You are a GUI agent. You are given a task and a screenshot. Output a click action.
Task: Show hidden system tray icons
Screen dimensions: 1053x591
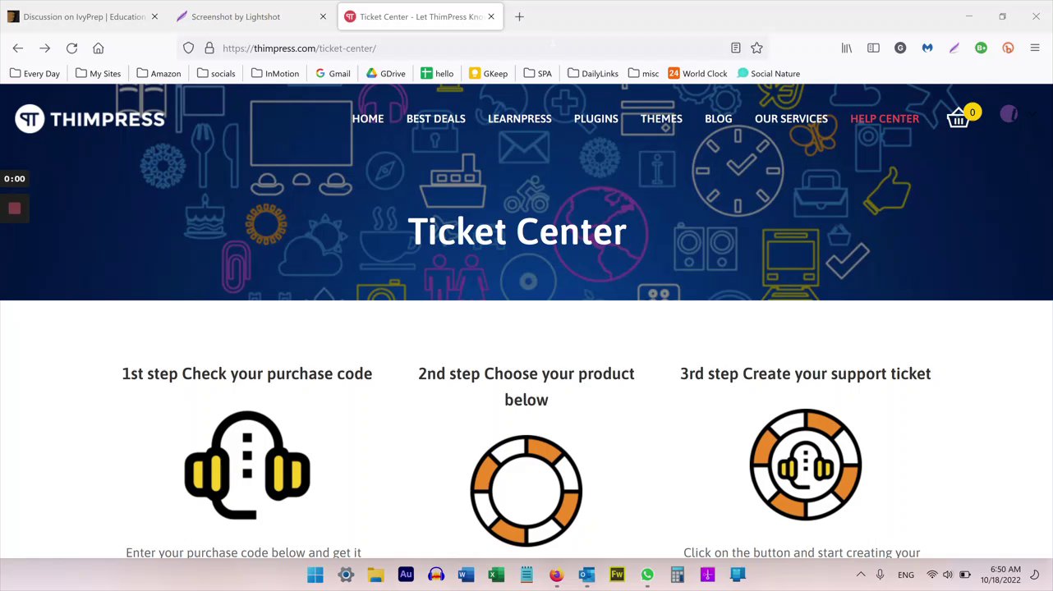pyautogui.click(x=861, y=575)
